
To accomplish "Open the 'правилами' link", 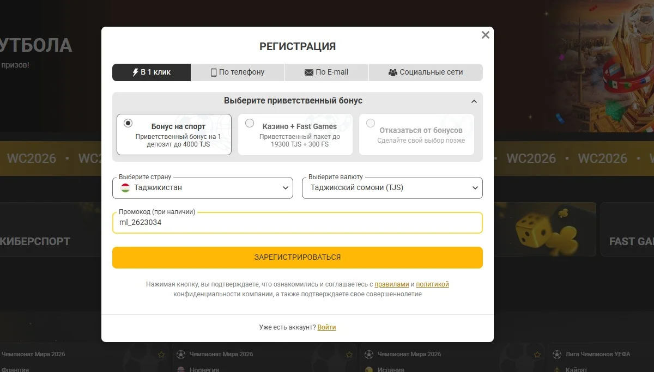I will tap(392, 284).
